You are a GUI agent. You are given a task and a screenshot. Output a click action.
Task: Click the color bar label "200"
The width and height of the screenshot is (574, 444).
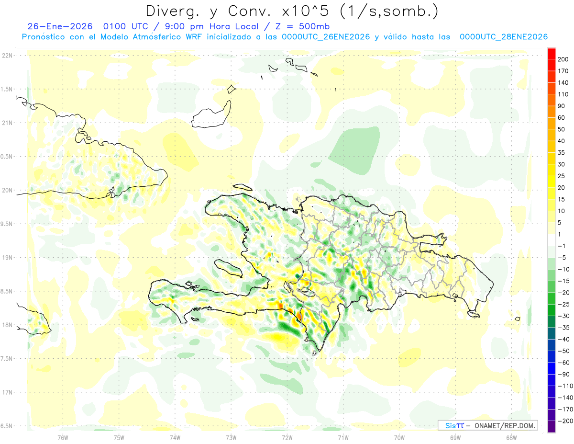563,59
